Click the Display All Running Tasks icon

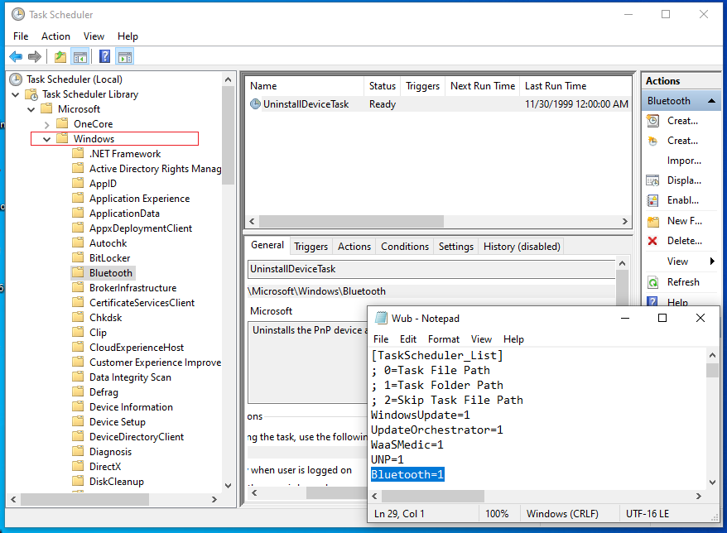[x=652, y=180]
